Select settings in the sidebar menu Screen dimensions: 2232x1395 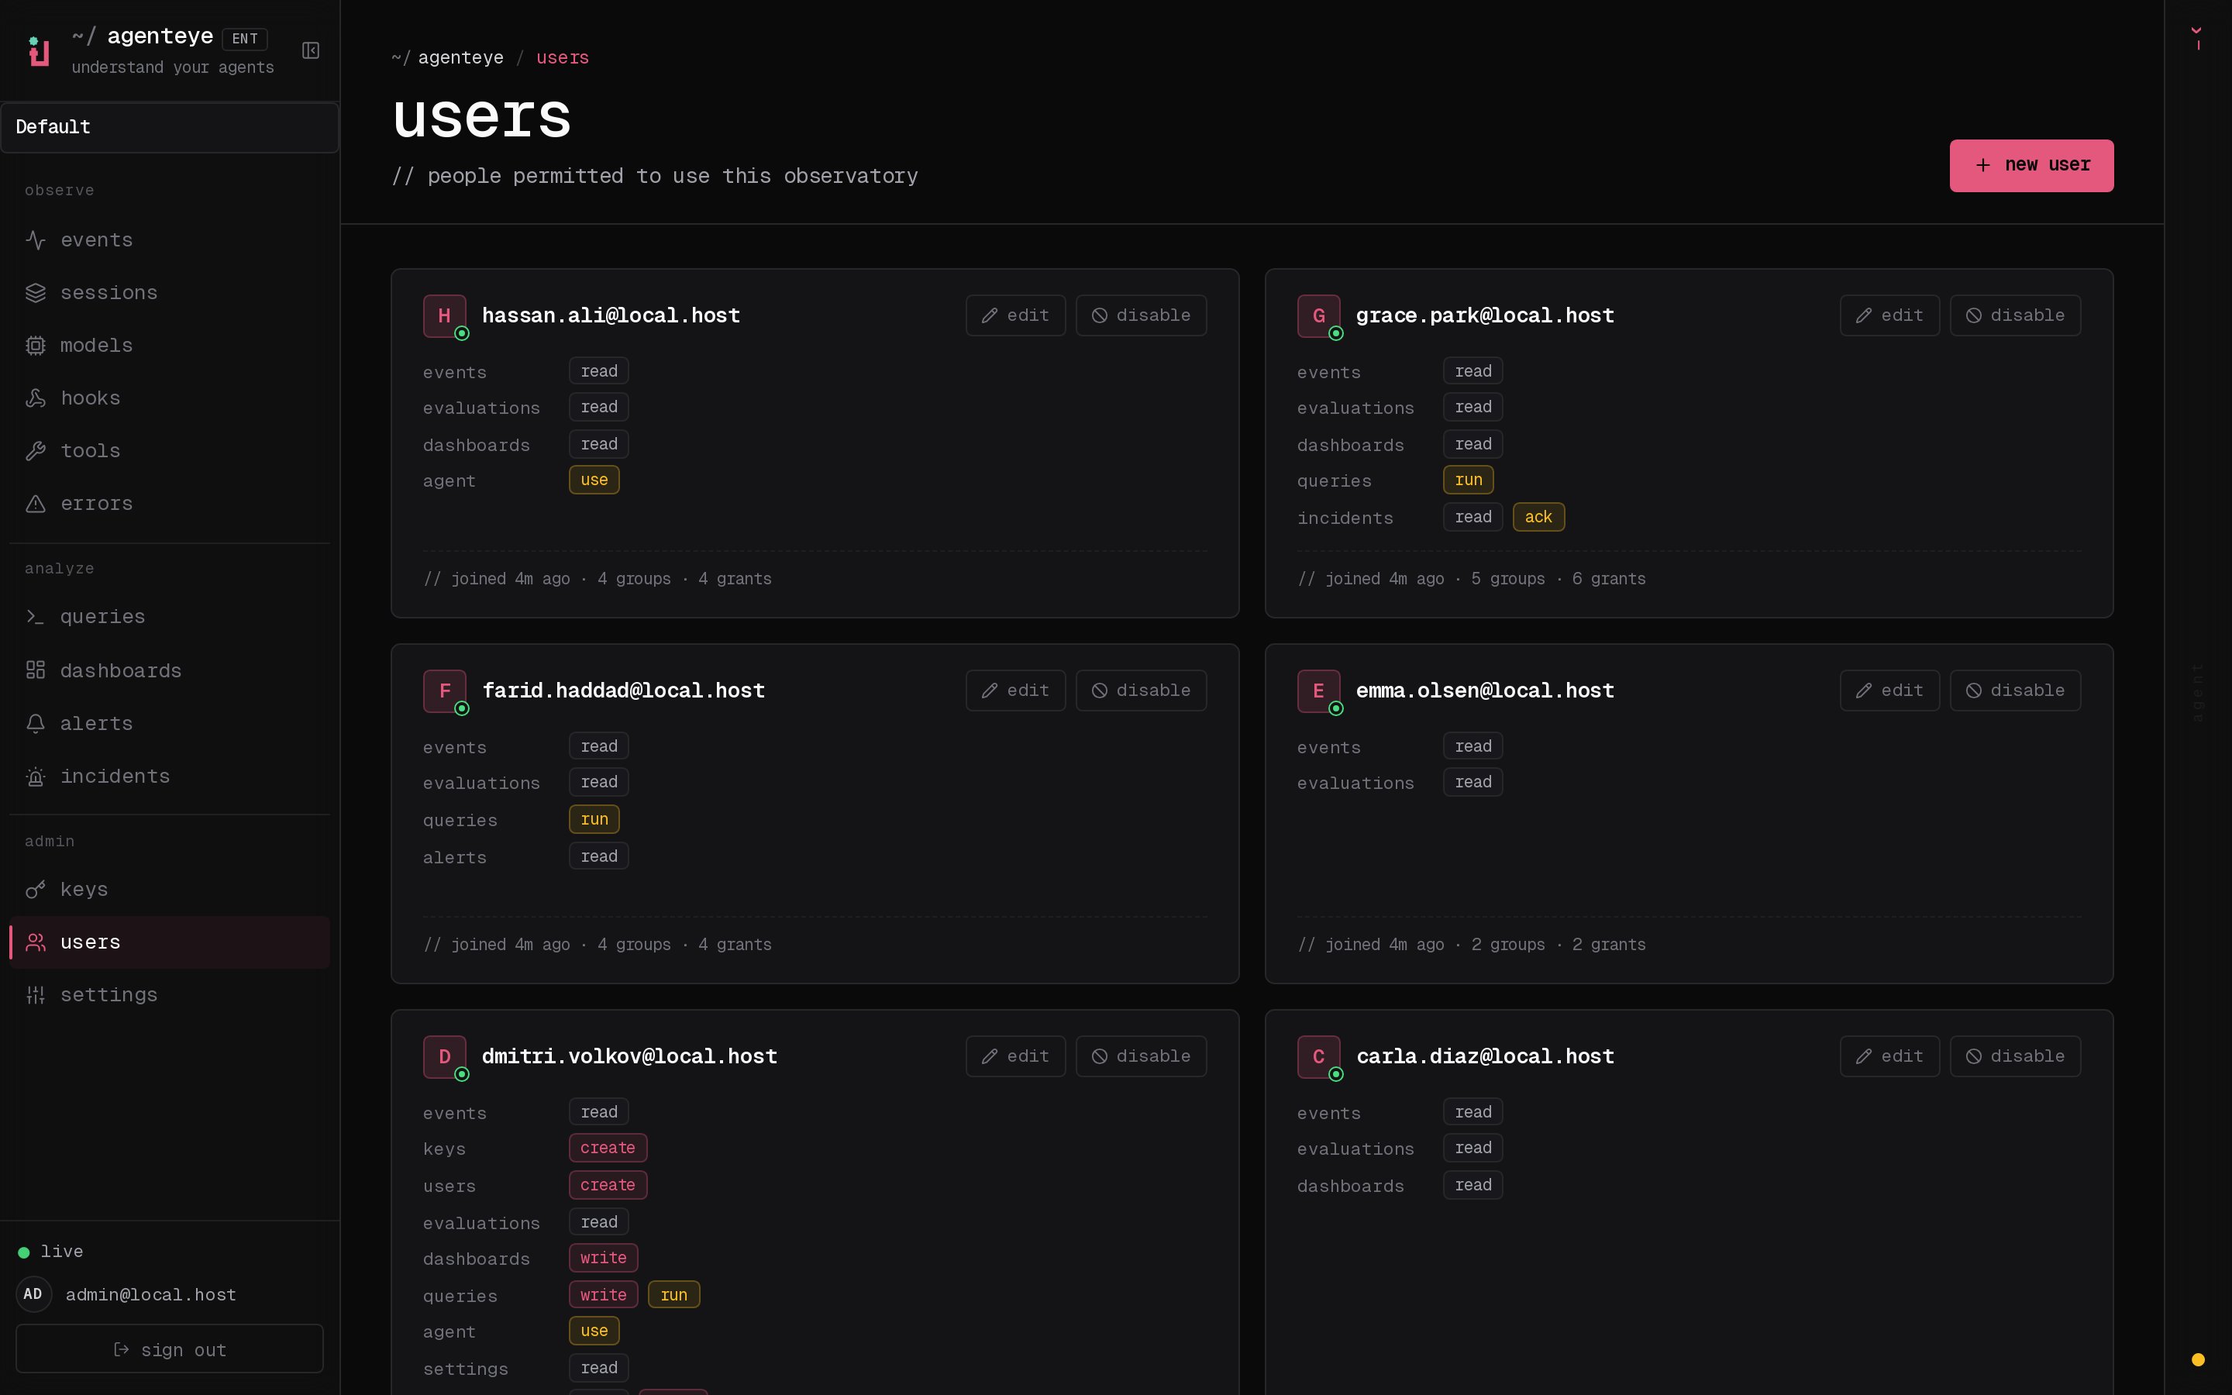pos(170,994)
